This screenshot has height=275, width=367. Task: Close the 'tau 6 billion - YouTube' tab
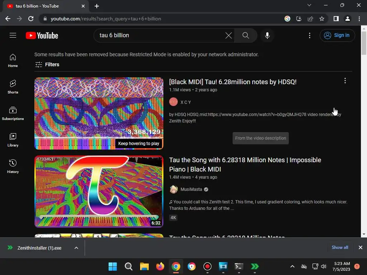[x=83, y=6]
